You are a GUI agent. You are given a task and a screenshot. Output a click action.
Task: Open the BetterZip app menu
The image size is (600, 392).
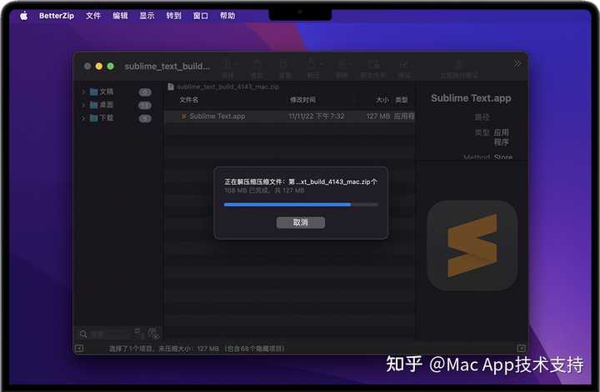(x=57, y=16)
